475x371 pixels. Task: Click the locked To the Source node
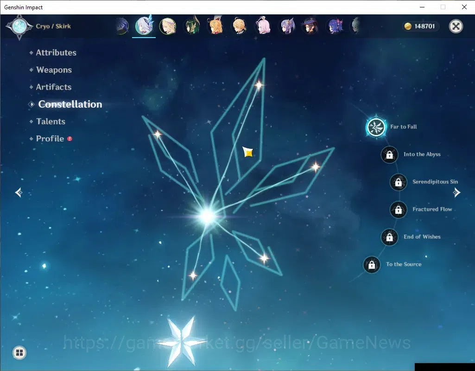click(x=372, y=265)
